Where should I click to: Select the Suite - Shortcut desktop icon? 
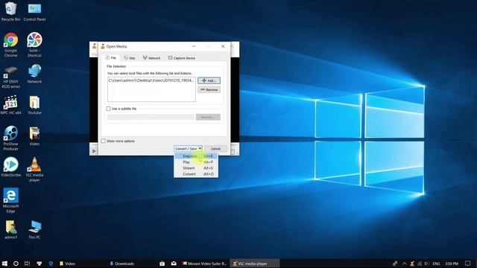coord(34,45)
